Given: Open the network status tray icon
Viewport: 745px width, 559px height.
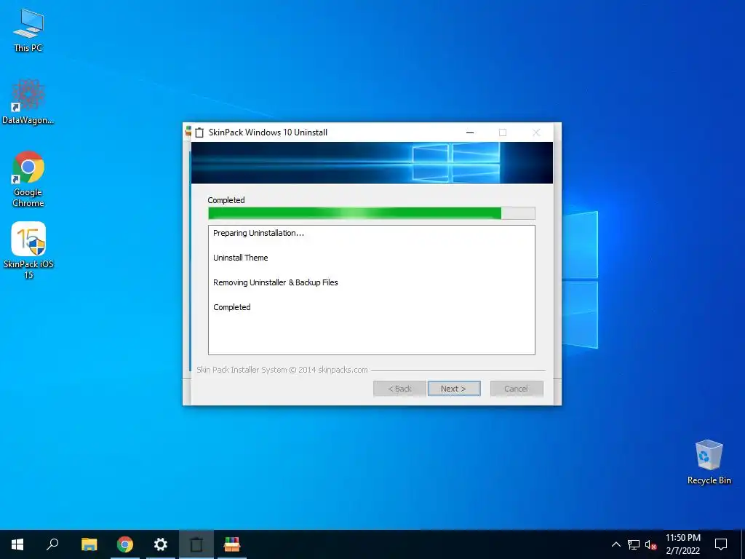Looking at the screenshot, I should 634,544.
